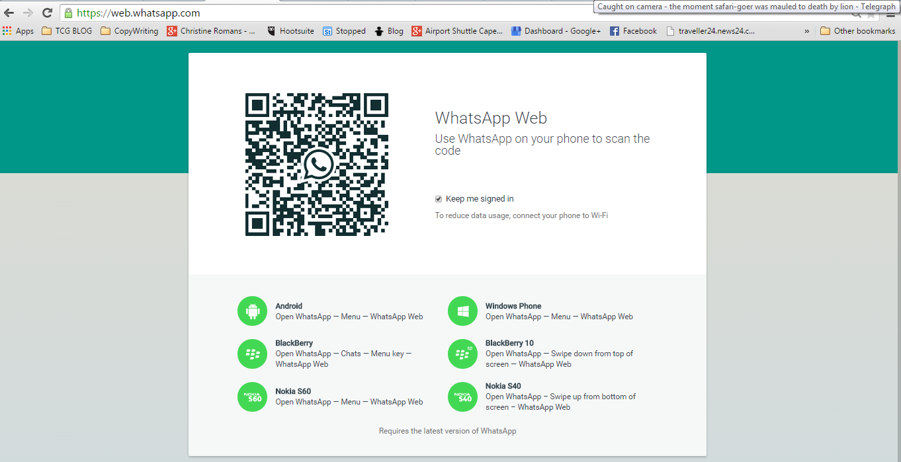Click the back navigation arrow
901x462 pixels.
point(9,12)
